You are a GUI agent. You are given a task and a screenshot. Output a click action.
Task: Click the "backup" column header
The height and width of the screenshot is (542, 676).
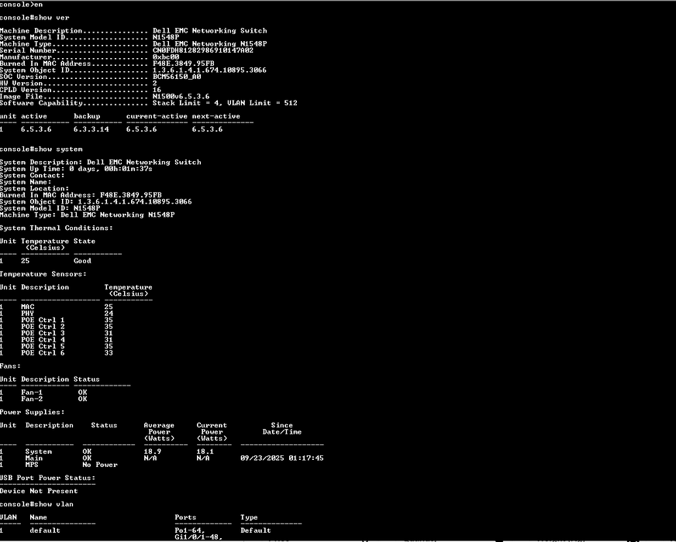(87, 116)
